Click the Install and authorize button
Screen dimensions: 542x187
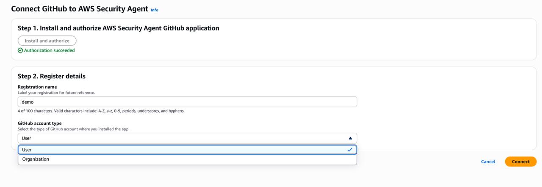coord(47,41)
